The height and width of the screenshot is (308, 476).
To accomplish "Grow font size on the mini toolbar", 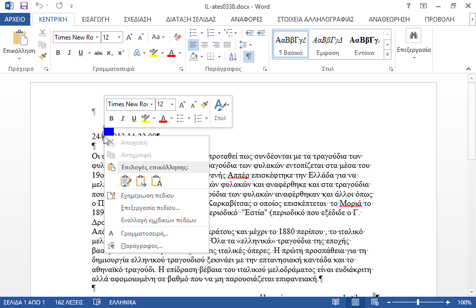I will click(182, 105).
